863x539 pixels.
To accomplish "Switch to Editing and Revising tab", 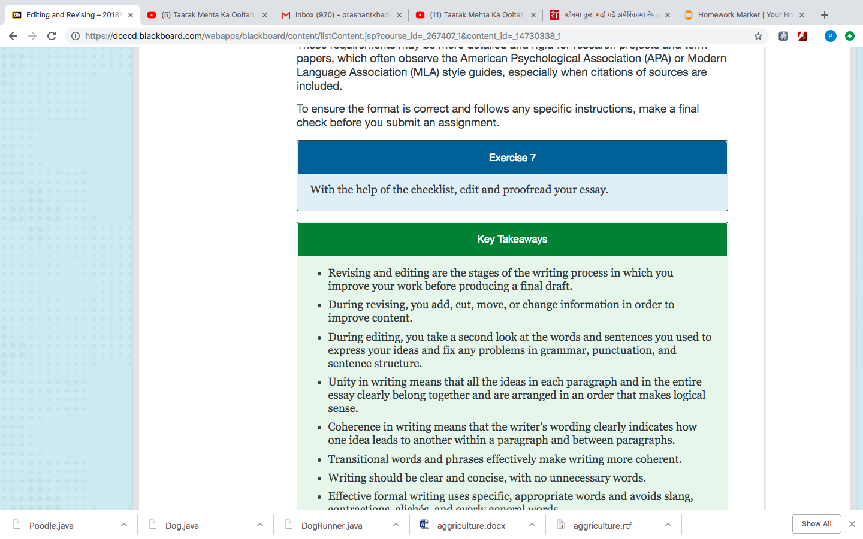I will click(73, 15).
